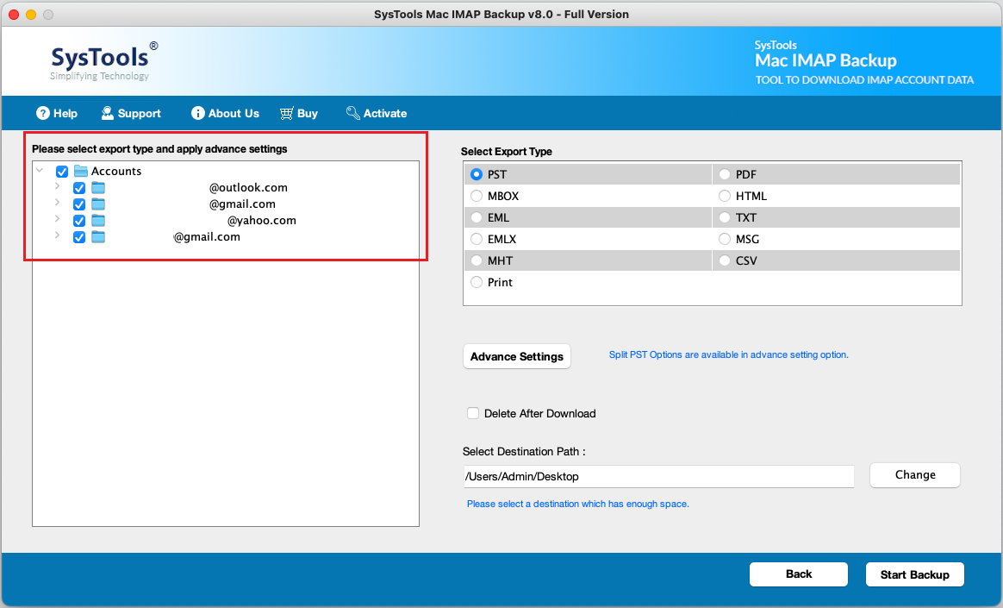1003x608 pixels.
Task: Select MBOX export type
Action: pyautogui.click(x=476, y=196)
